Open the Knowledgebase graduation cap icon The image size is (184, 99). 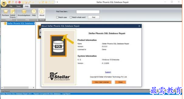point(24,12)
